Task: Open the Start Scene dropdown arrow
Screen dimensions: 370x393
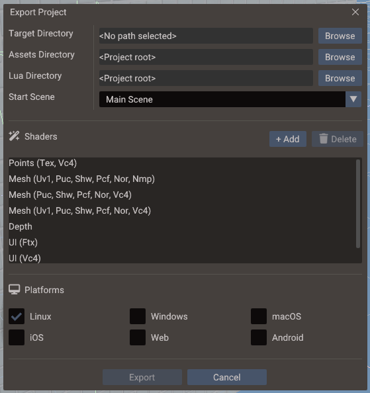Action: click(x=353, y=99)
